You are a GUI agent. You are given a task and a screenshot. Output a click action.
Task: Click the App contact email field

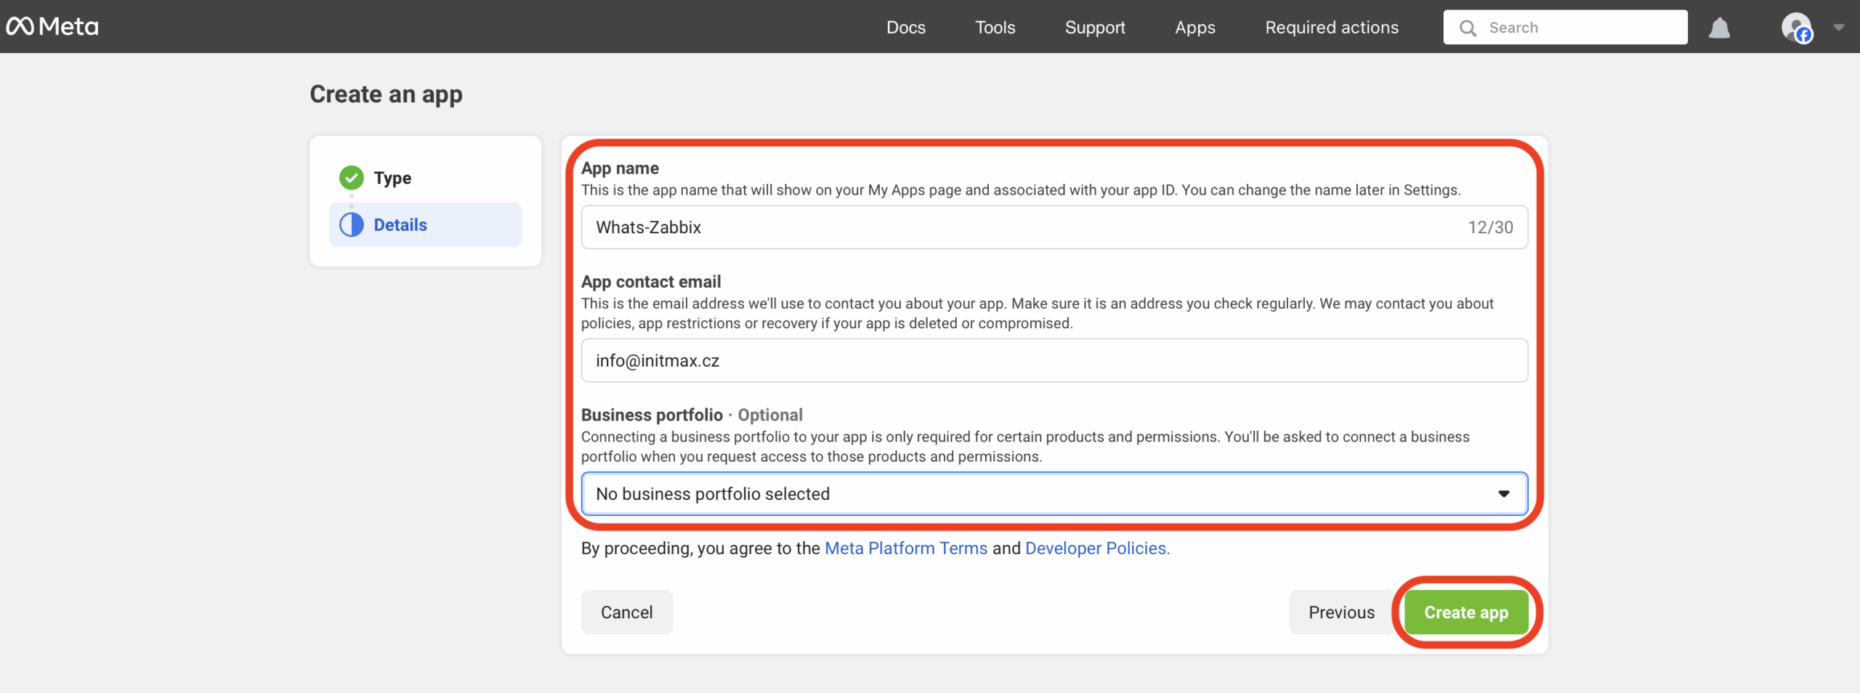coord(1054,360)
